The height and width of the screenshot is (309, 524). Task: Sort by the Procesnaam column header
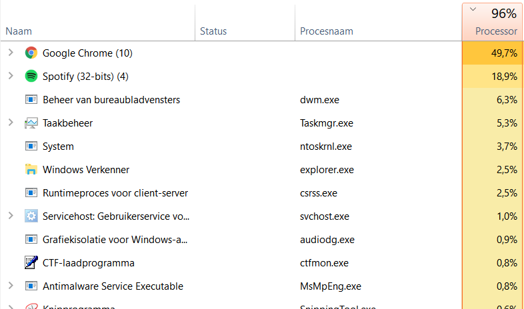pyautogui.click(x=326, y=31)
